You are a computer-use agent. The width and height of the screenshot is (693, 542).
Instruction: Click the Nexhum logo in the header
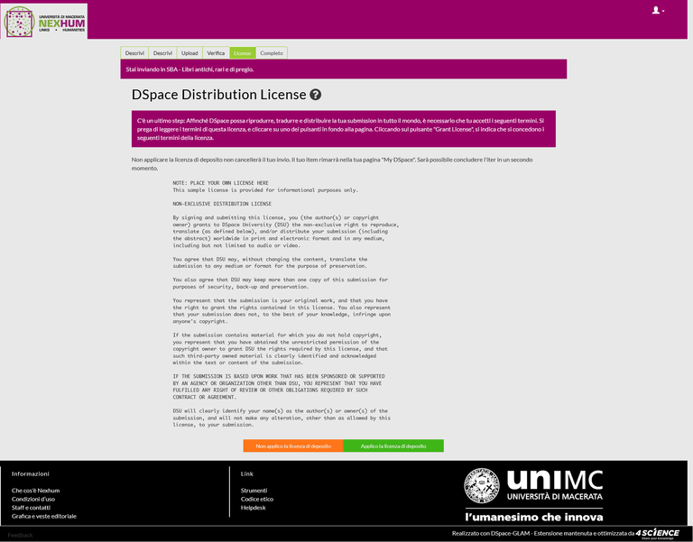pyautogui.click(x=44, y=22)
